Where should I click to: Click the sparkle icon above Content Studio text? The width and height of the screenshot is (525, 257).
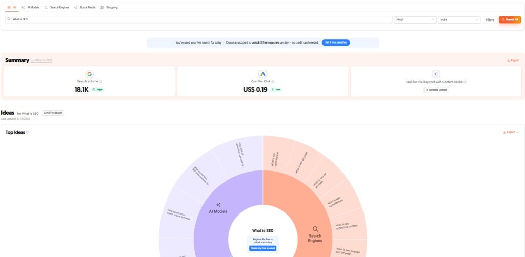tap(436, 74)
